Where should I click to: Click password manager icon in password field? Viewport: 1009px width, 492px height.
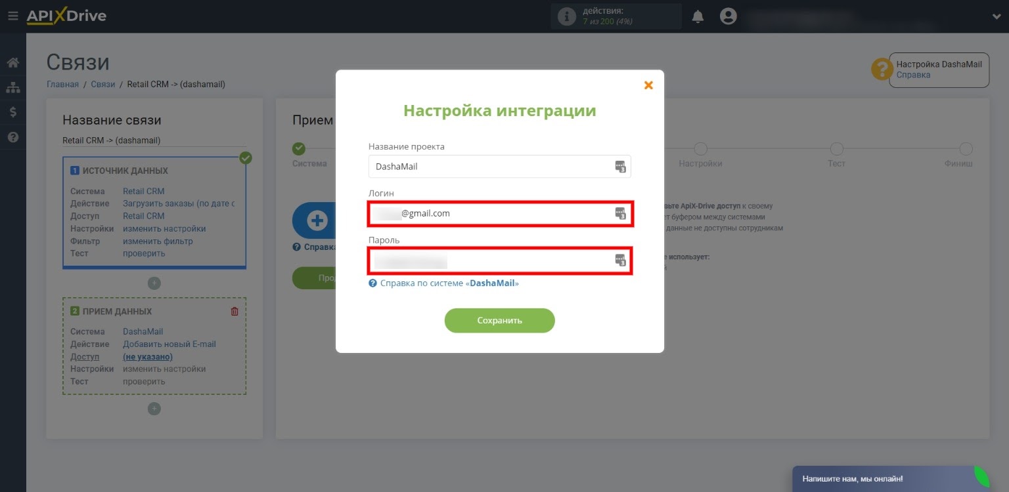tap(620, 260)
